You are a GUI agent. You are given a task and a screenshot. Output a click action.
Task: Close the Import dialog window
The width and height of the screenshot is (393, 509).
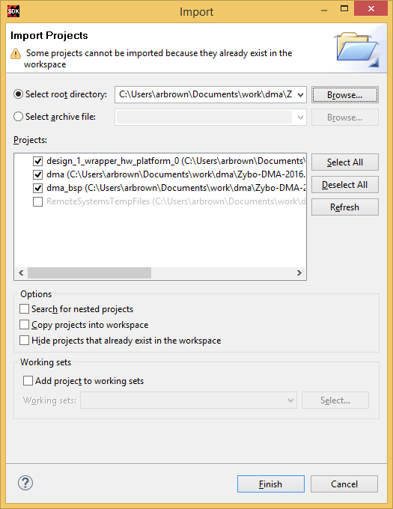pos(371,9)
